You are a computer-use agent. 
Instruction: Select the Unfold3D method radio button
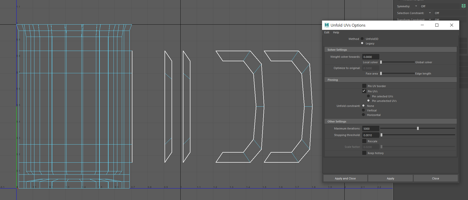click(362, 39)
